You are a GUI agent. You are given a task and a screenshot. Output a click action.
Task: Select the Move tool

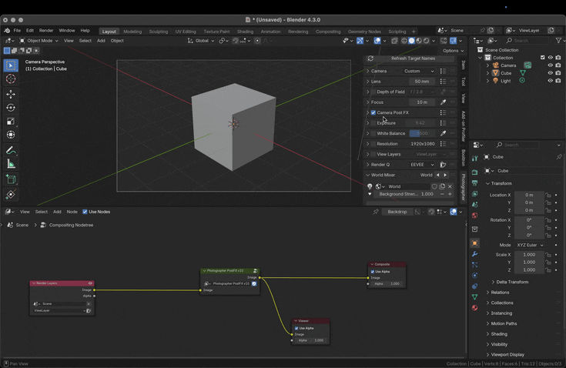click(x=11, y=94)
